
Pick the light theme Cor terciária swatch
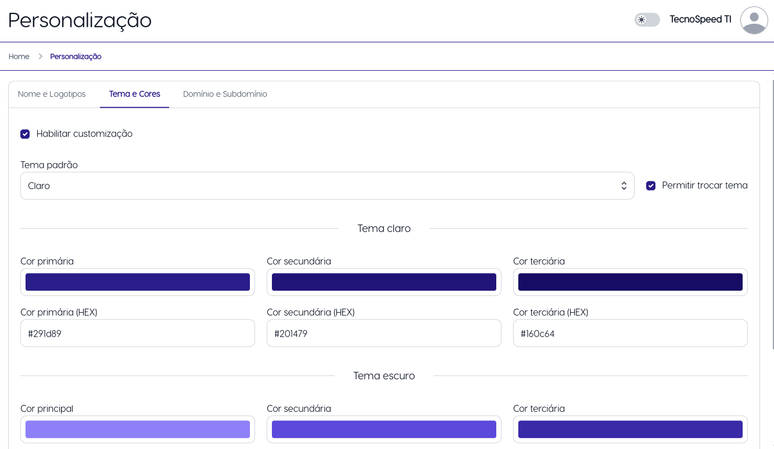coord(630,282)
